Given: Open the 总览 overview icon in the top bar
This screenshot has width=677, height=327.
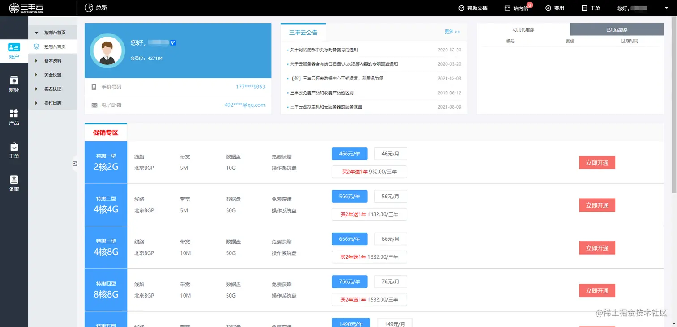Looking at the screenshot, I should [x=89, y=8].
